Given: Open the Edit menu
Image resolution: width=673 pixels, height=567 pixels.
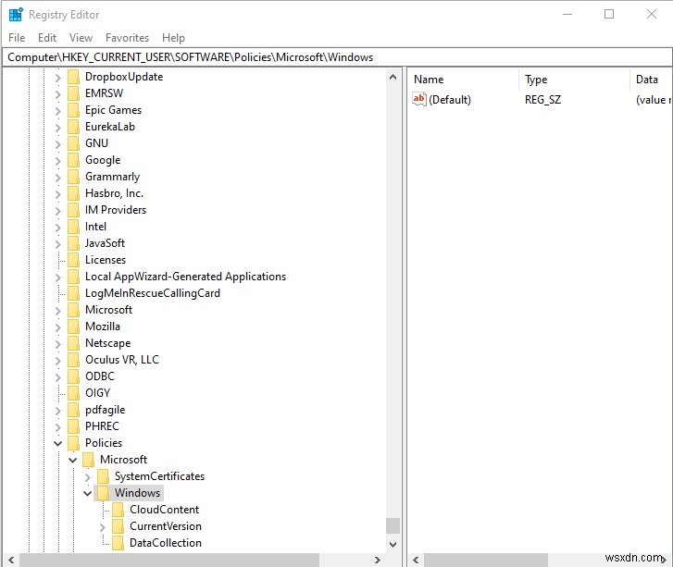Looking at the screenshot, I should tap(47, 38).
